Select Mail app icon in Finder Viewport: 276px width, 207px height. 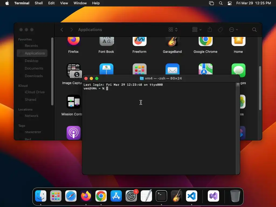click(172, 69)
